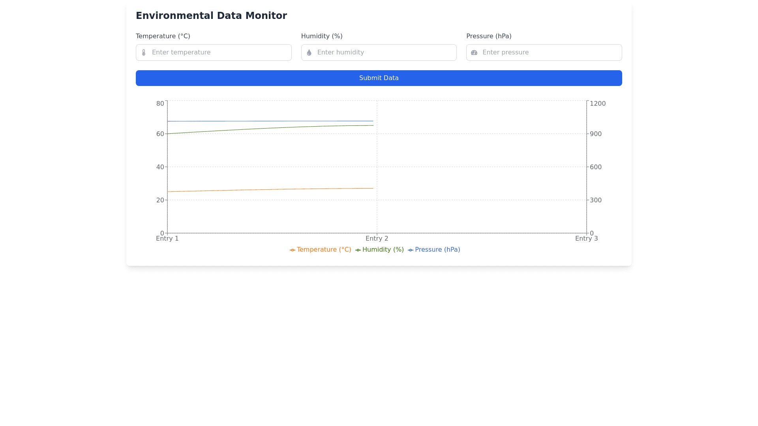Screen dimensions: 758x426
Task: Toggle Humidity (%) series in legend
Action: pos(383,250)
